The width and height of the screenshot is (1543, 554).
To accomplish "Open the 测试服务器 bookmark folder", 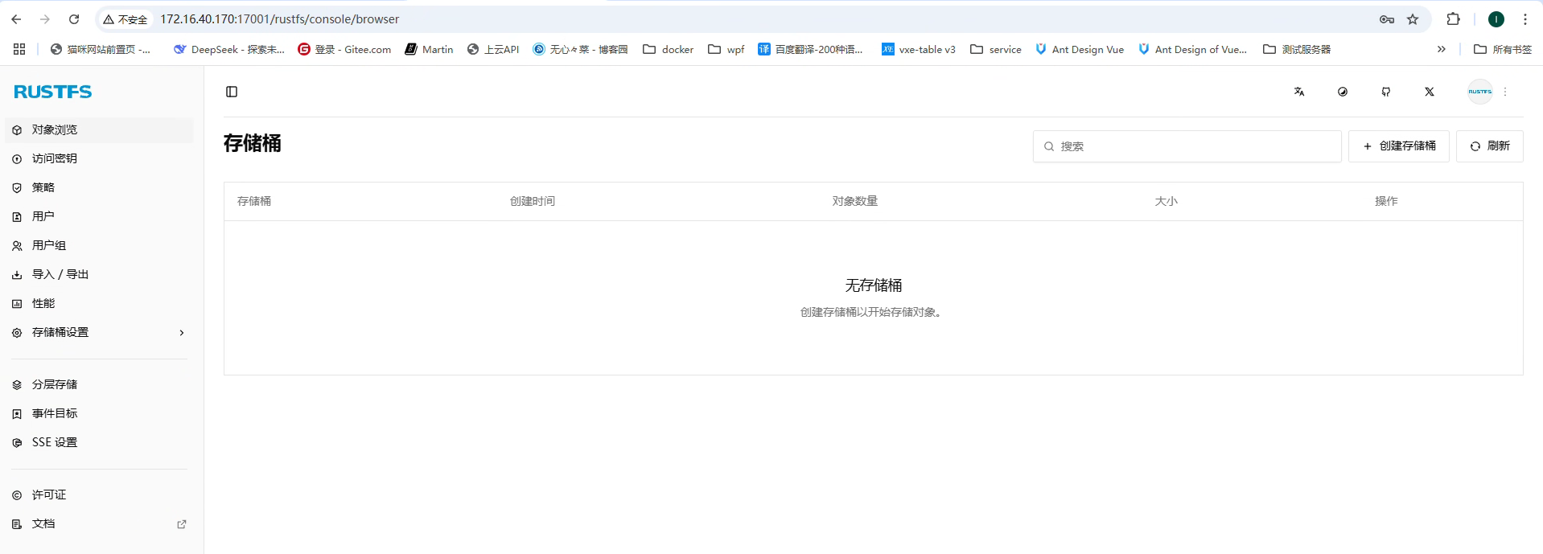I will click(1297, 49).
